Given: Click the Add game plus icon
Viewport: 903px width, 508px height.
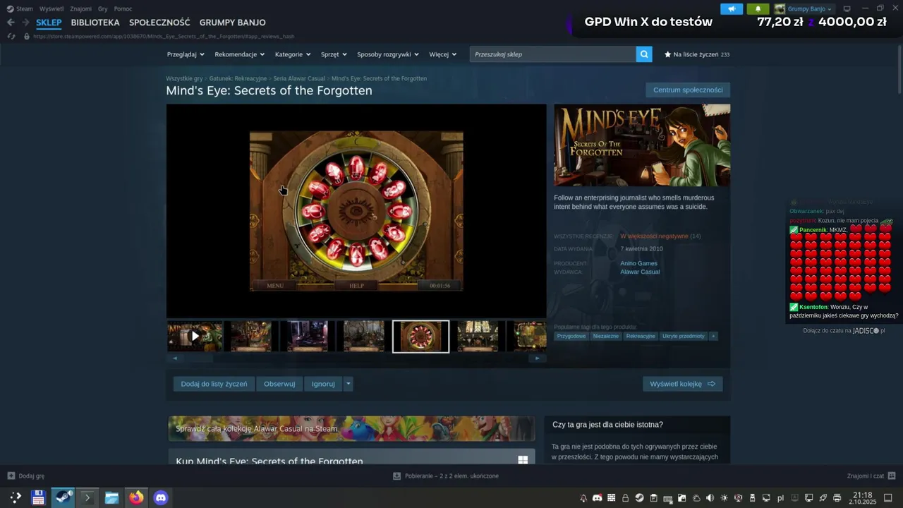Looking at the screenshot, I should 11,476.
